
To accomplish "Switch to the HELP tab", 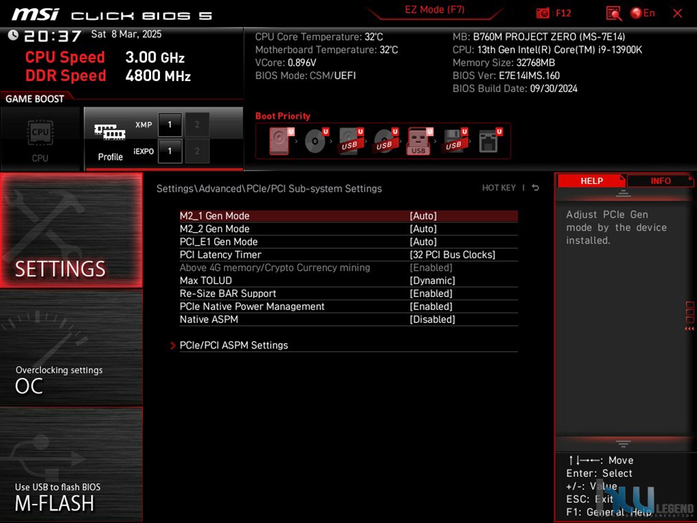I will point(591,181).
